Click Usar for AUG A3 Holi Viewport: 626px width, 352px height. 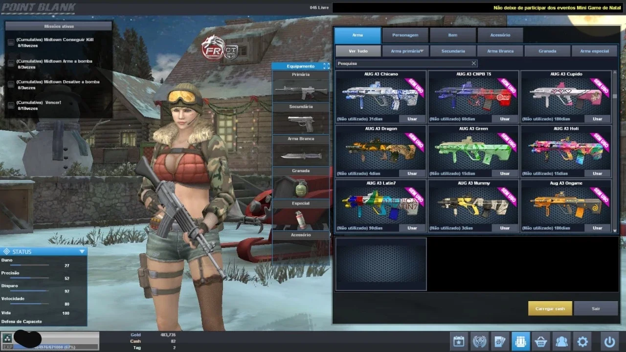[598, 174]
